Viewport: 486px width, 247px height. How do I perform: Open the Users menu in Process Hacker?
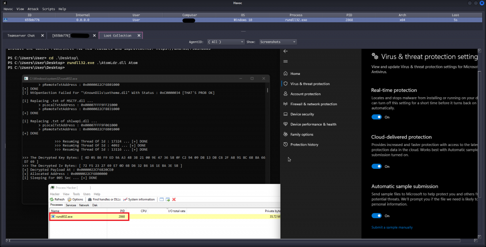point(87,194)
